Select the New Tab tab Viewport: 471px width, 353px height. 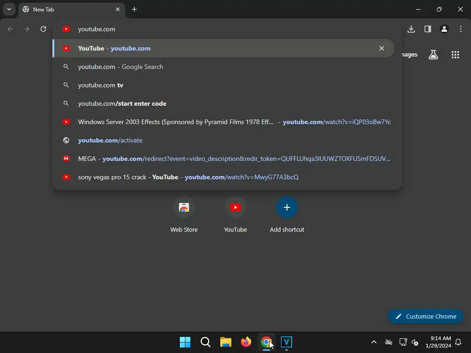click(x=72, y=10)
